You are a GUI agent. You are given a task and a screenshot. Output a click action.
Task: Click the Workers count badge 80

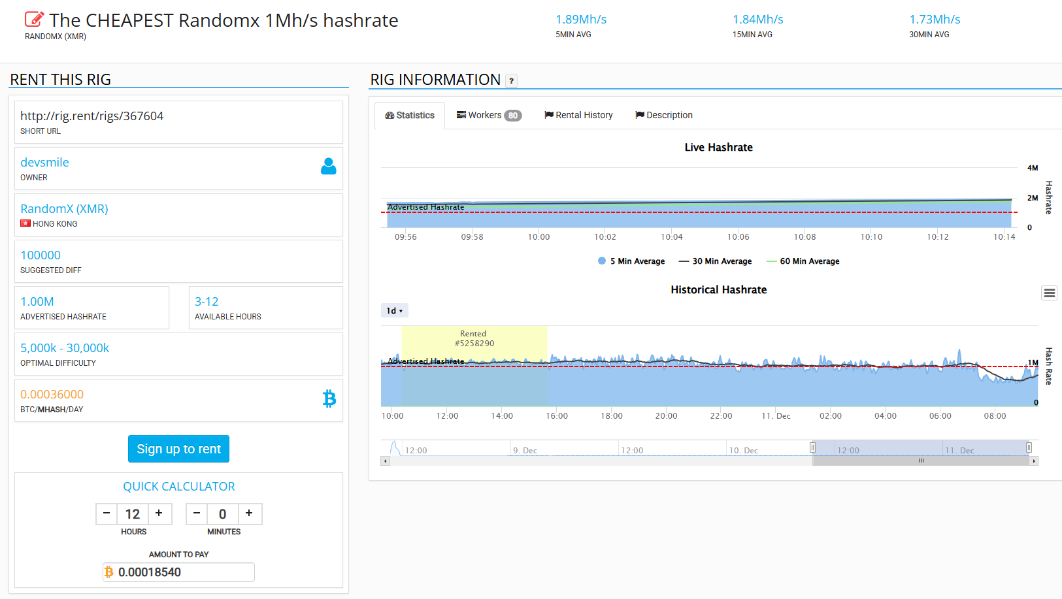513,116
